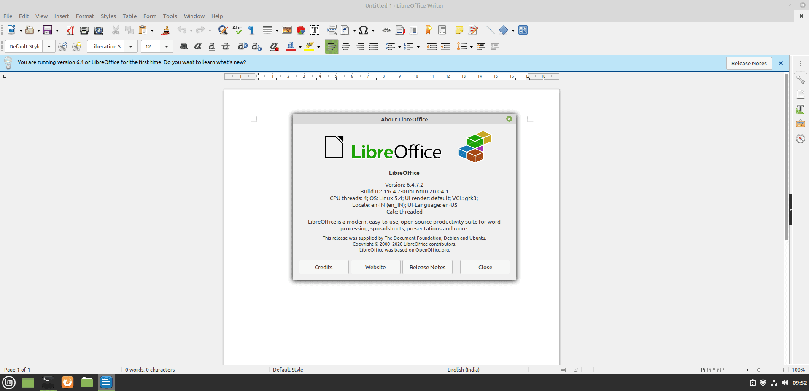The image size is (809, 391).
Task: Open the Format menu
Action: point(85,16)
